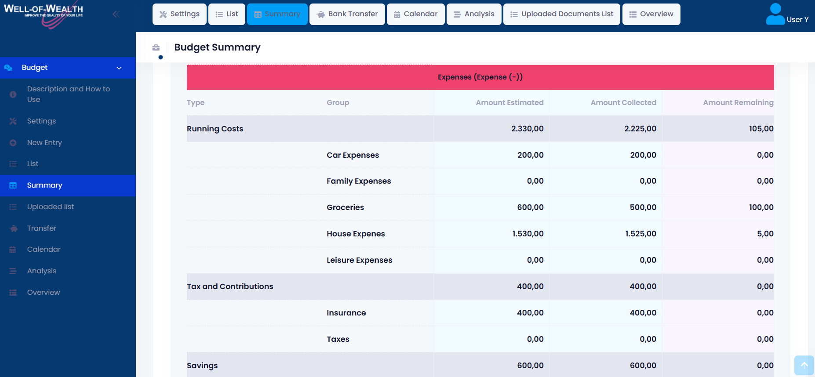The height and width of the screenshot is (377, 815).
Task: Click the Insurance group cell
Action: click(346, 313)
